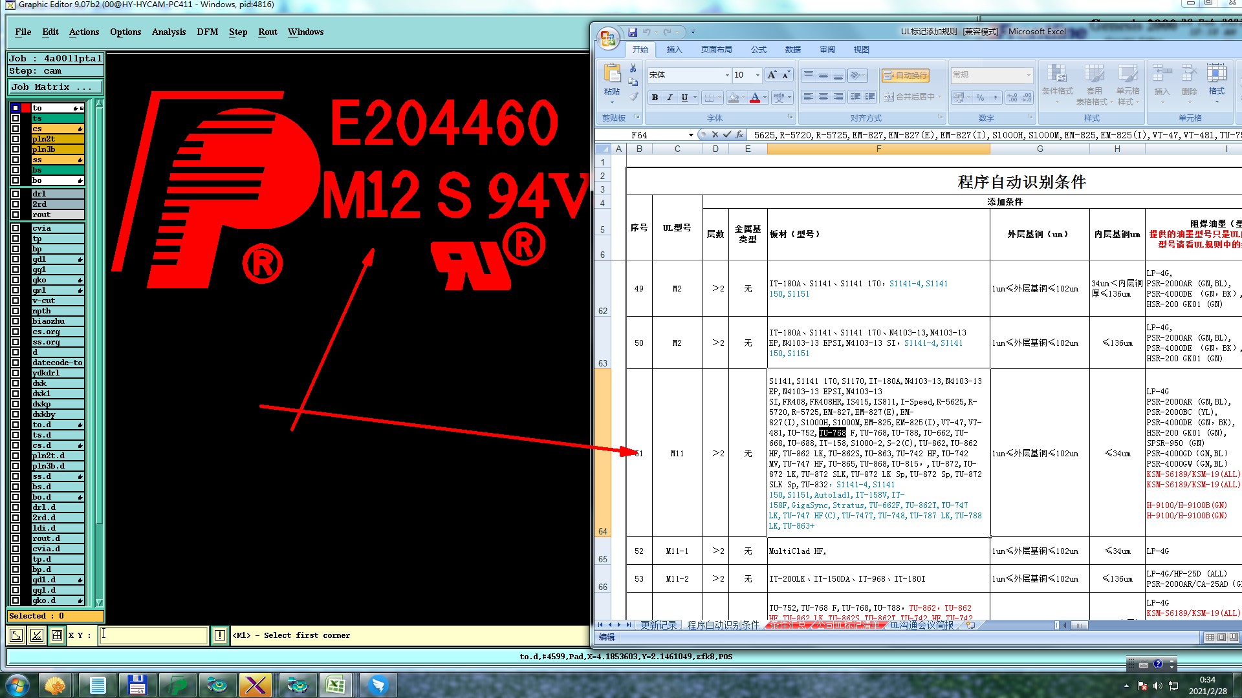Switch to the 视图 ribbon tab
This screenshot has width=1242, height=698.
pos(861,50)
